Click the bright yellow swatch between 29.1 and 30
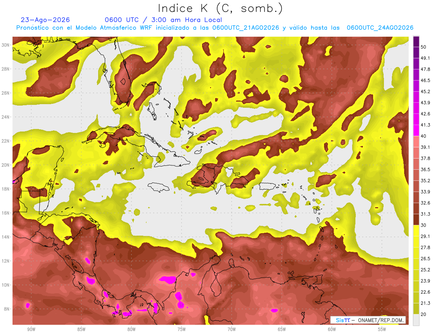Image resolution: width=433 pixels, height=334 pixels. (x=416, y=231)
